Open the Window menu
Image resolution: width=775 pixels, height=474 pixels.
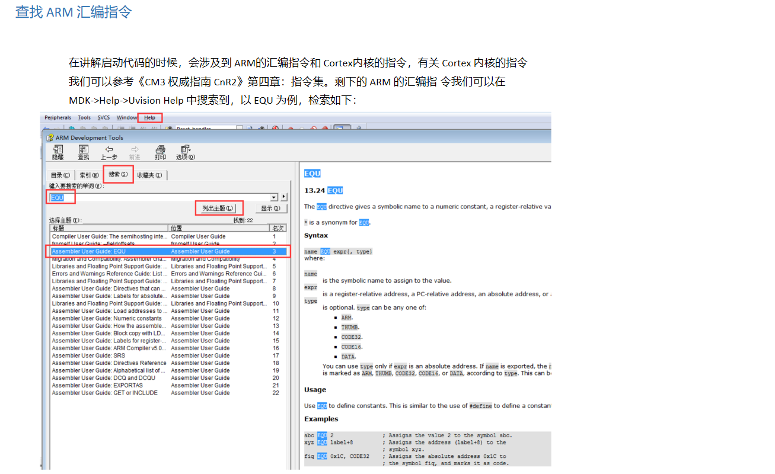[127, 118]
